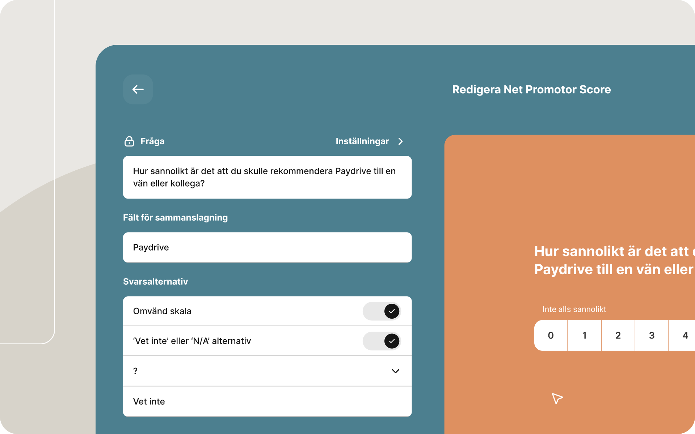Open the Inställningar panel
695x434 pixels.
(362, 141)
